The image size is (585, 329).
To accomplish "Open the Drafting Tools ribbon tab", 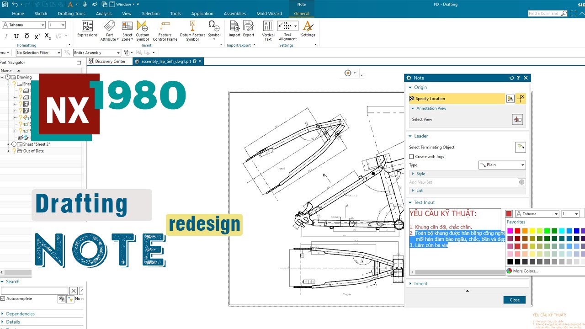I will coord(71,14).
